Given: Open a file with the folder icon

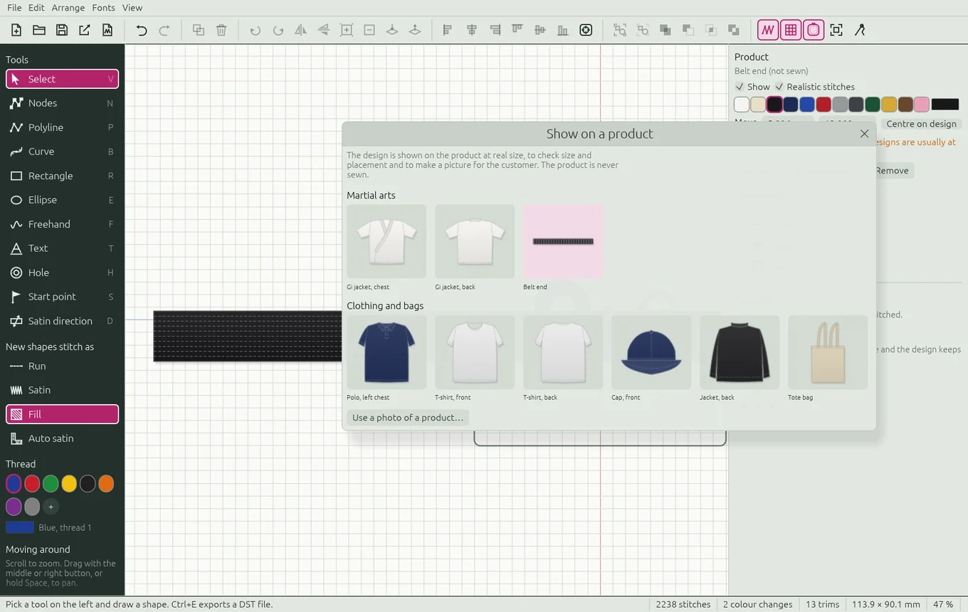Looking at the screenshot, I should [x=39, y=30].
